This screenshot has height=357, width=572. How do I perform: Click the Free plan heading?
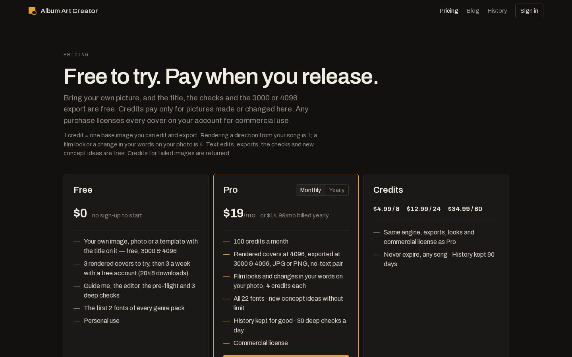[x=83, y=190]
